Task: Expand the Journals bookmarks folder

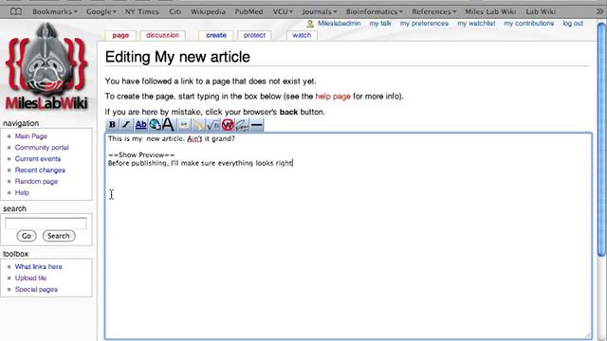Action: (x=320, y=11)
